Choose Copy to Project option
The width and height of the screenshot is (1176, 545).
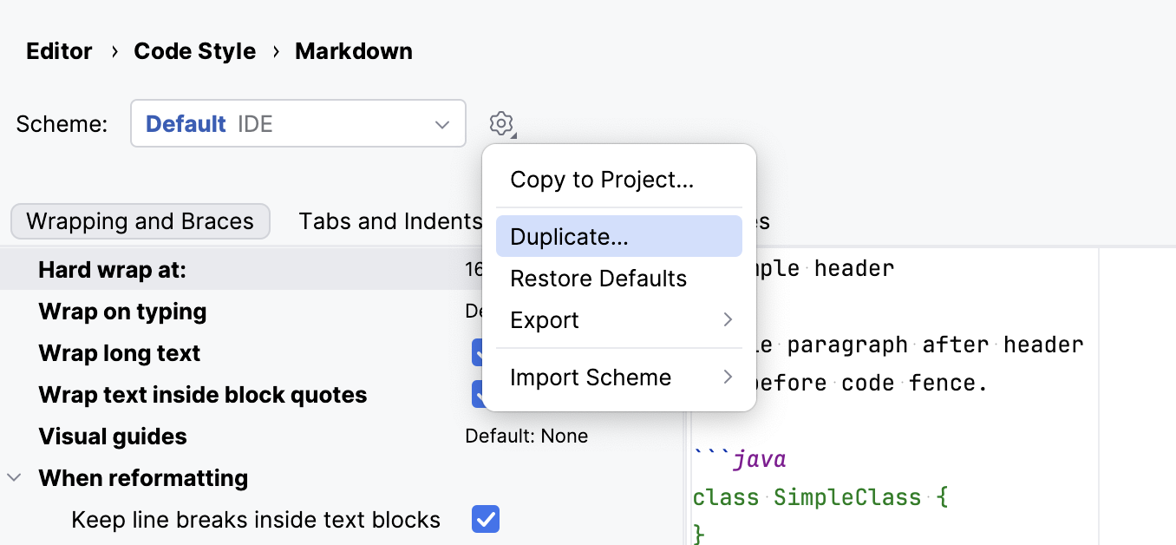(x=602, y=179)
